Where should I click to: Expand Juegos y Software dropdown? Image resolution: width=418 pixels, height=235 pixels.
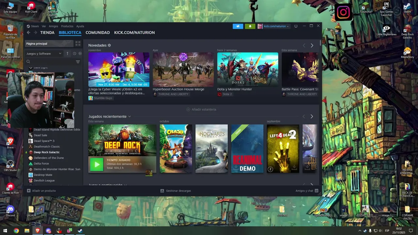[44, 54]
